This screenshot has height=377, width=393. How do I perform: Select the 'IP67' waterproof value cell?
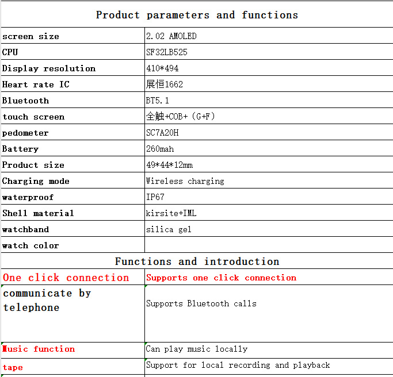coord(268,197)
